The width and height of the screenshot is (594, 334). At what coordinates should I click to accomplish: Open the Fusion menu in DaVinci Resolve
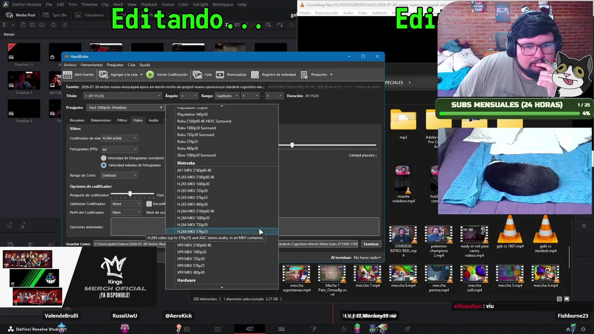click(x=168, y=5)
